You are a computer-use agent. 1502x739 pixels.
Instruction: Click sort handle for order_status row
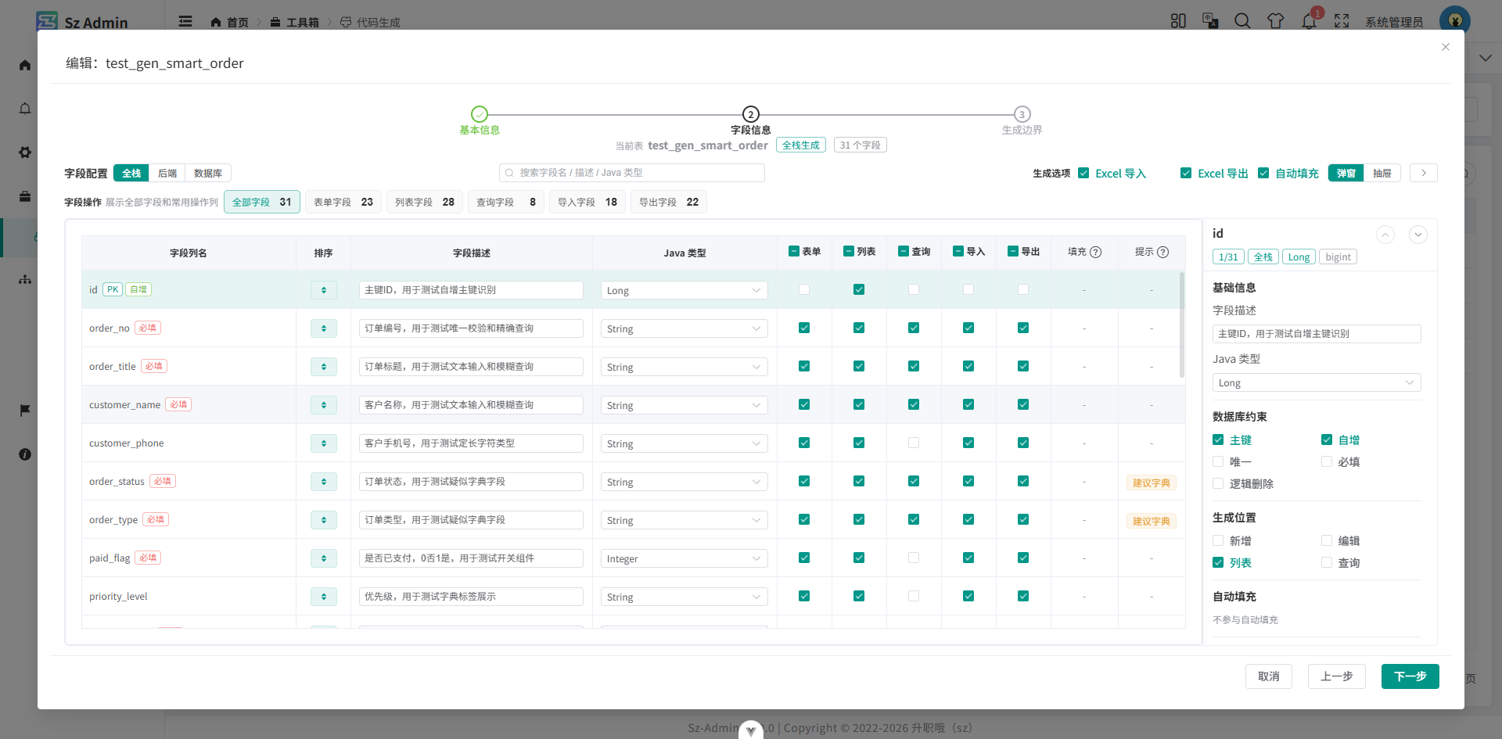point(324,482)
